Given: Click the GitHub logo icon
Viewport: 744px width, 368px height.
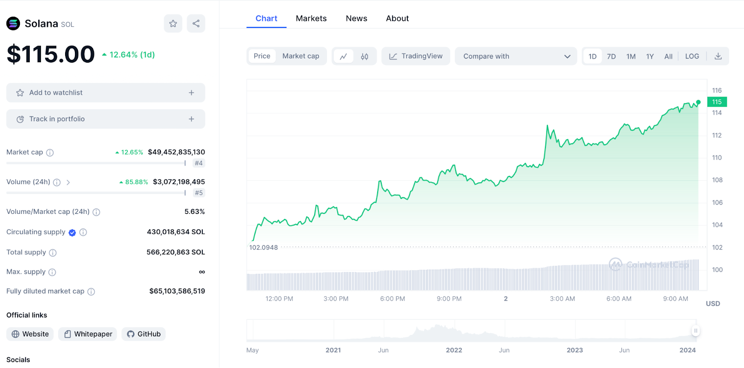Looking at the screenshot, I should tap(131, 334).
